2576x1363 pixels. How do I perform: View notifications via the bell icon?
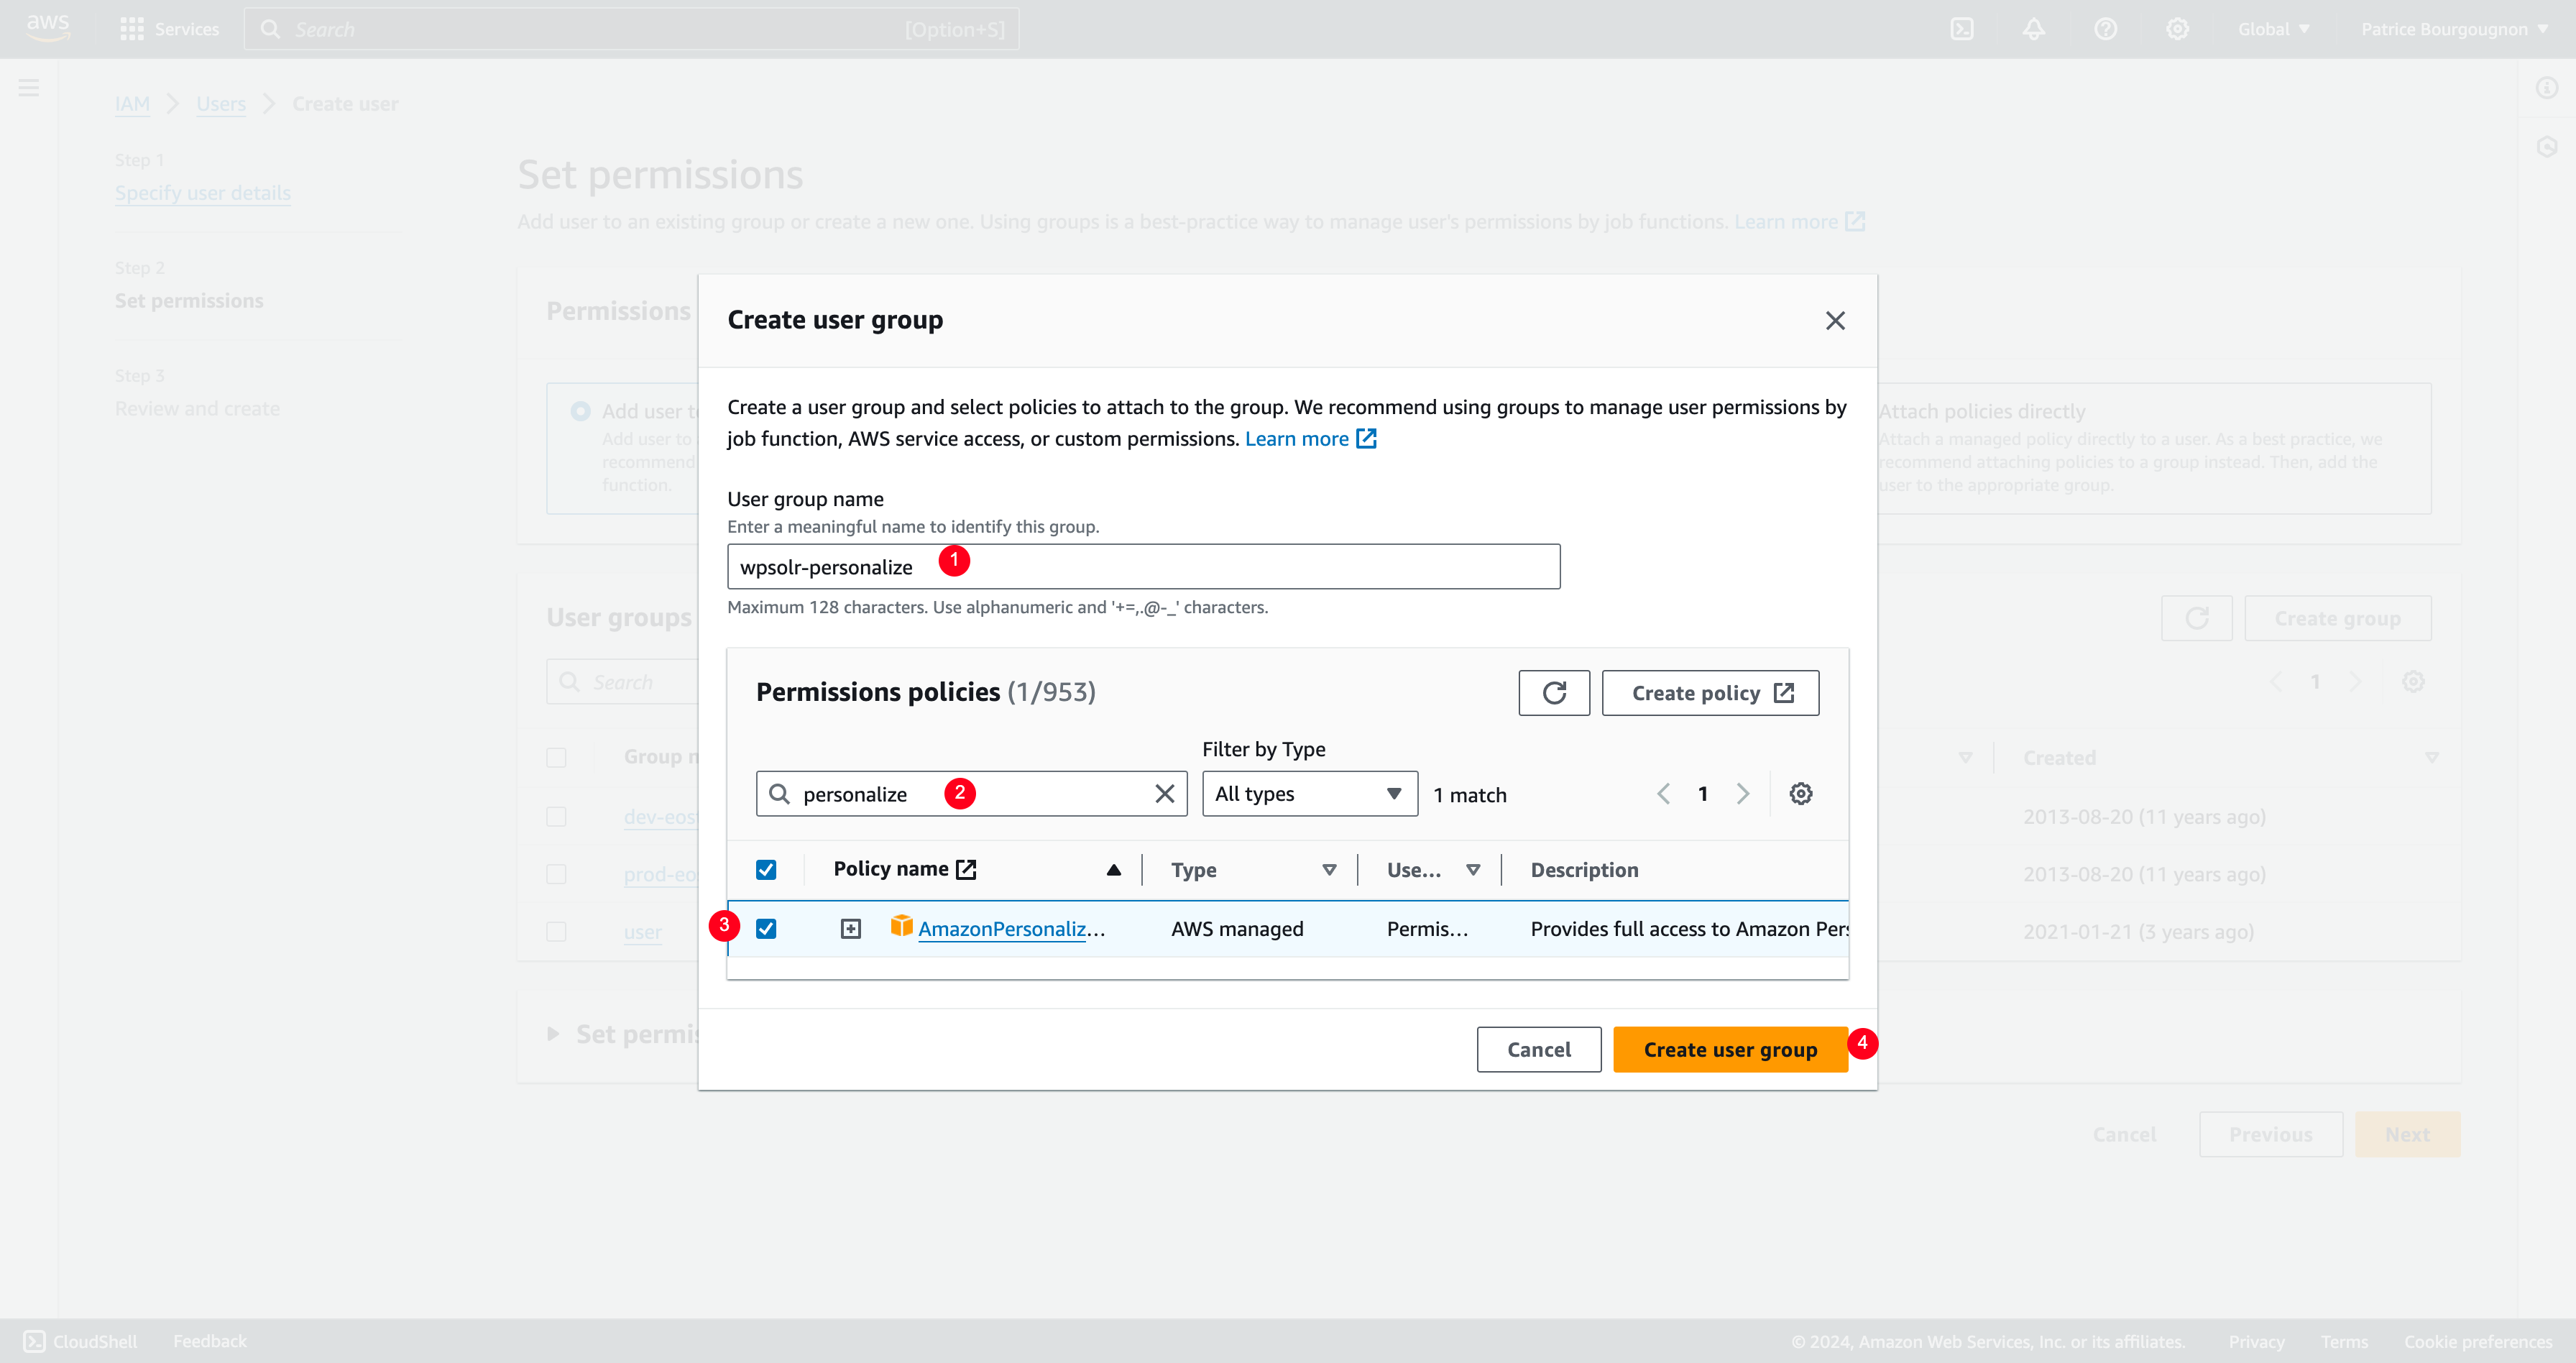[2033, 29]
